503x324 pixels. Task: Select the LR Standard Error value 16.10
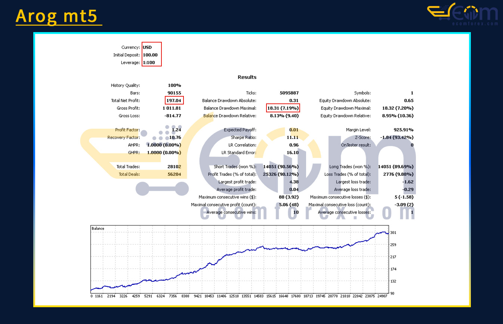[x=293, y=152]
